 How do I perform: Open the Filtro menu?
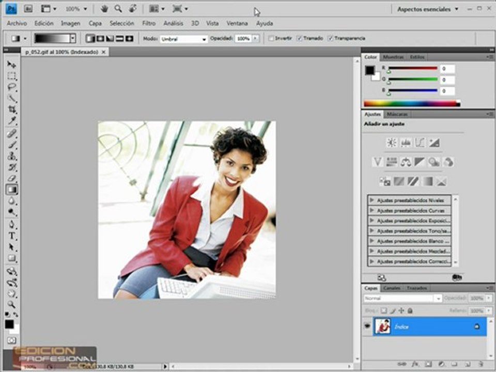149,23
